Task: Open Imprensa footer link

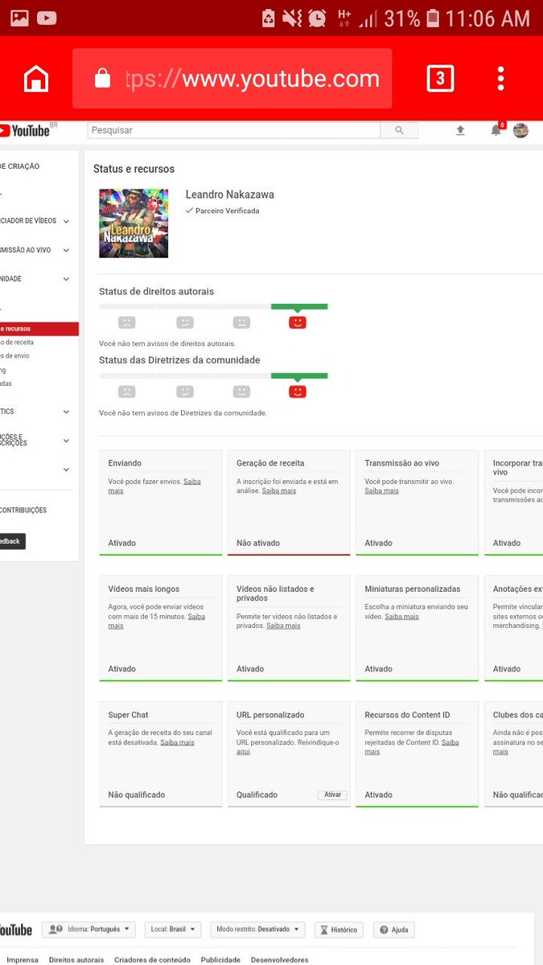Action: coord(23,959)
